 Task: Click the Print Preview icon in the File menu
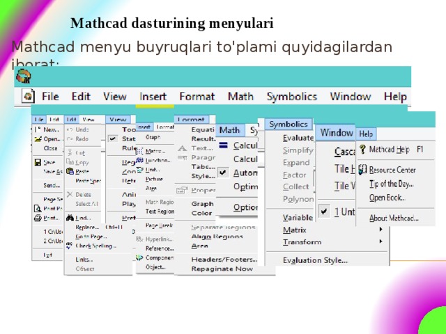tap(38, 209)
